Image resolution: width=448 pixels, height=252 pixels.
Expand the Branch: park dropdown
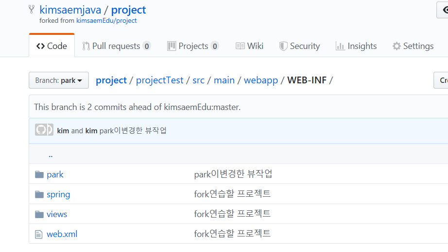[x=59, y=80]
